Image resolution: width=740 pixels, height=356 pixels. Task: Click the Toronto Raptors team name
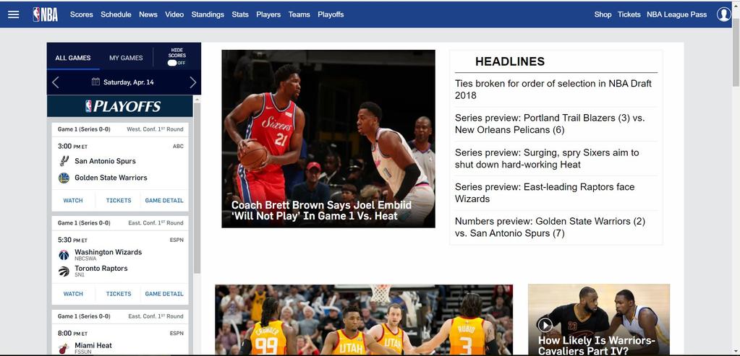click(x=101, y=269)
